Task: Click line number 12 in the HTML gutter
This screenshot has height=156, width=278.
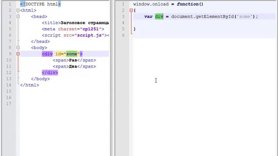Action: [x=9, y=72]
